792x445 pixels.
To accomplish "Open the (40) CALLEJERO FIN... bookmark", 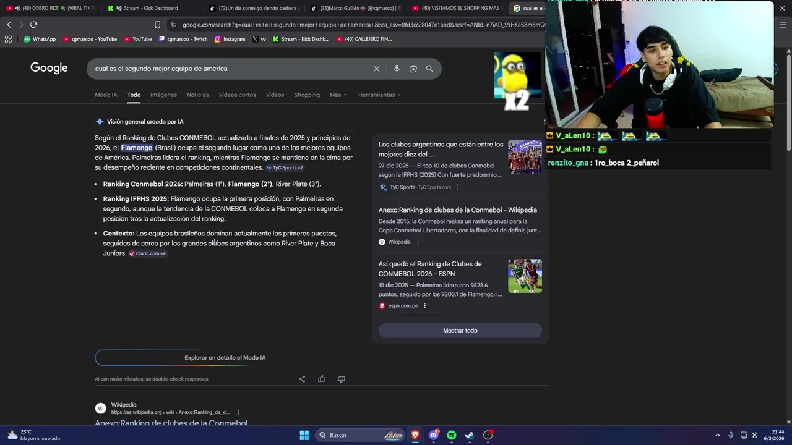I will coord(364,39).
